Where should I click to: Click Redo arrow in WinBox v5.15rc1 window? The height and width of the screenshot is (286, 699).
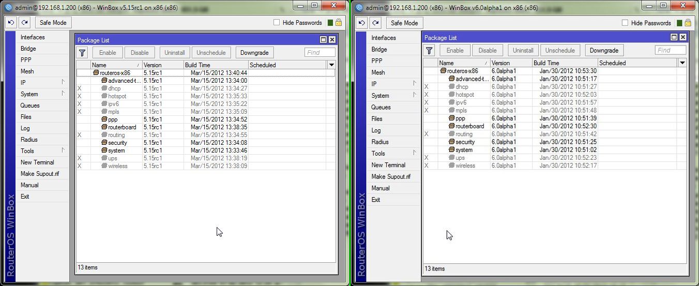tap(24, 23)
